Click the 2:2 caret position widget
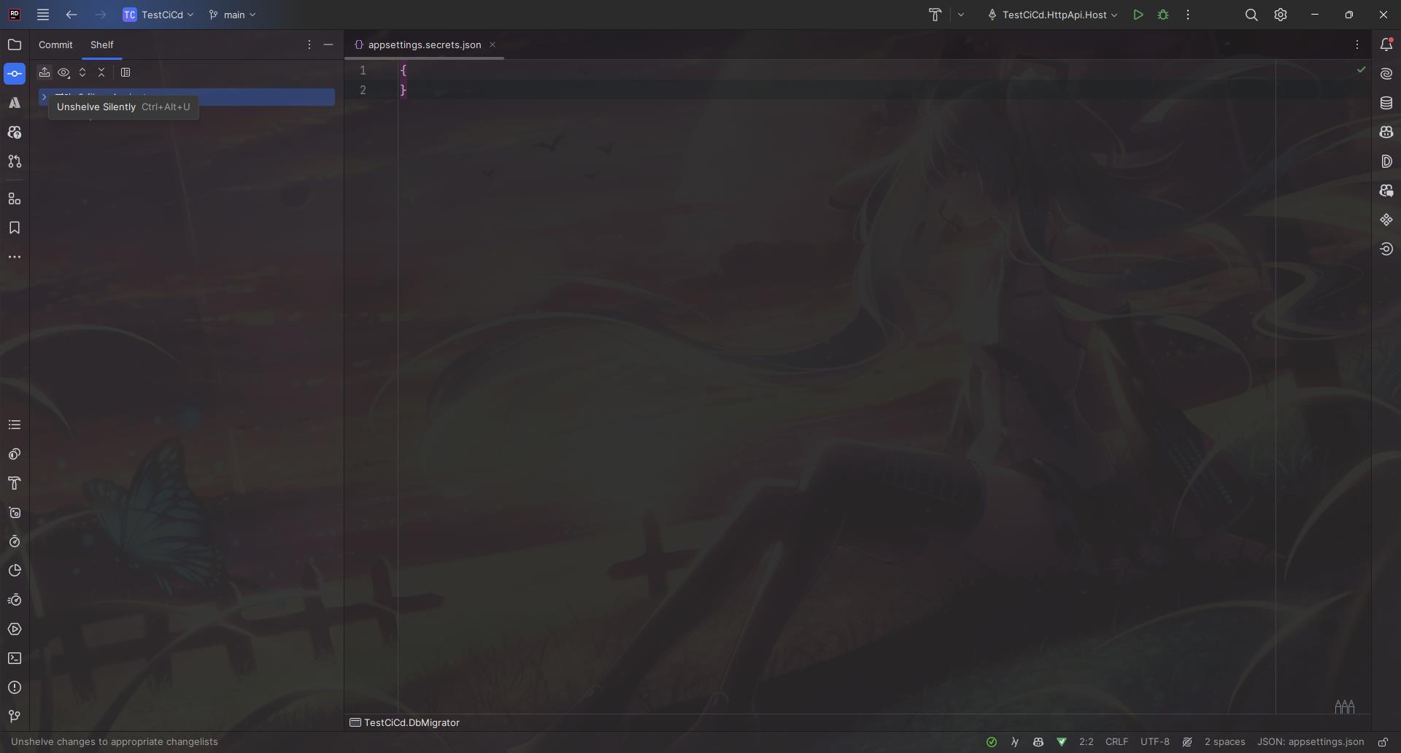The image size is (1401, 753). [x=1087, y=741]
